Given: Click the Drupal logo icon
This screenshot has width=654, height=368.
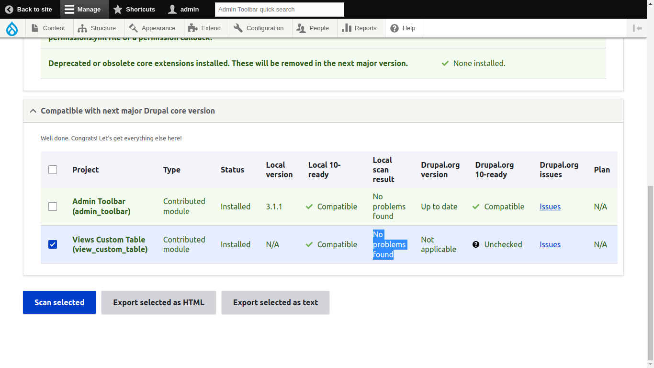Looking at the screenshot, I should (x=12, y=28).
